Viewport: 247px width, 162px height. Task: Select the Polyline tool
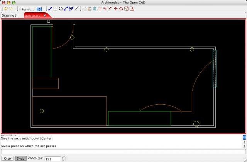[71, 8]
